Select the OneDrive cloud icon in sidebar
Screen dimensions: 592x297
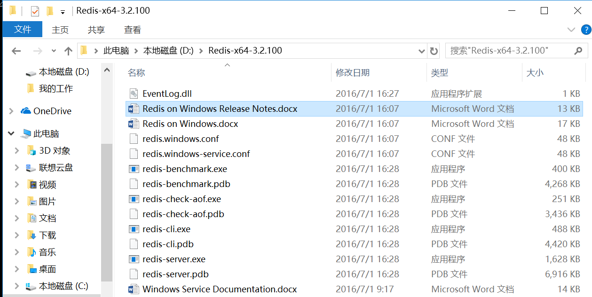(26, 111)
